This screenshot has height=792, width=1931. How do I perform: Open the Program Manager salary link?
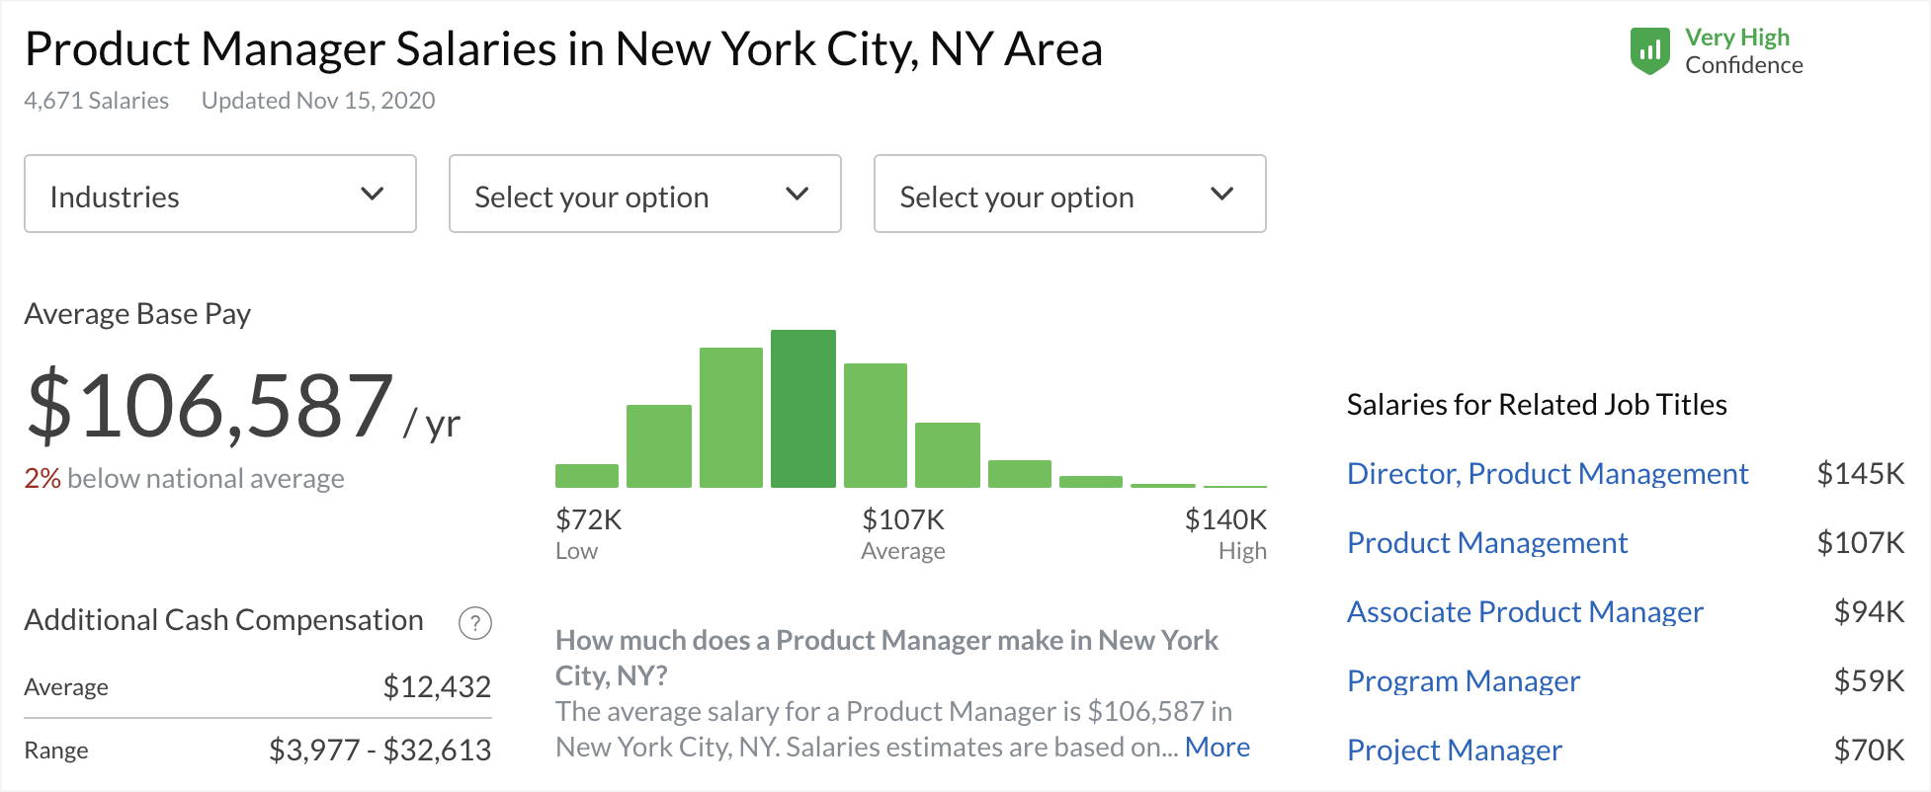click(x=1464, y=681)
